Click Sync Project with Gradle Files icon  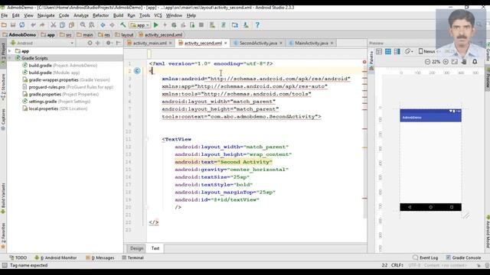pyautogui.click(x=224, y=25)
